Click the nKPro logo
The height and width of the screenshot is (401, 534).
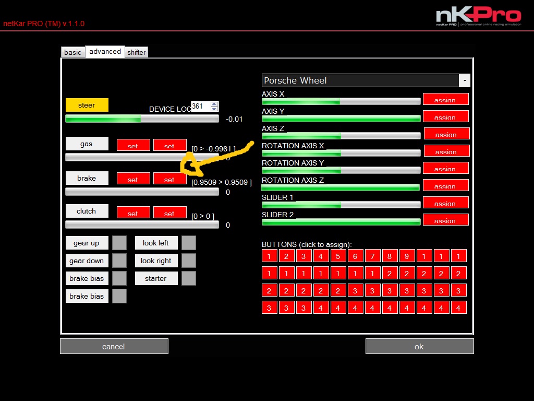click(479, 17)
